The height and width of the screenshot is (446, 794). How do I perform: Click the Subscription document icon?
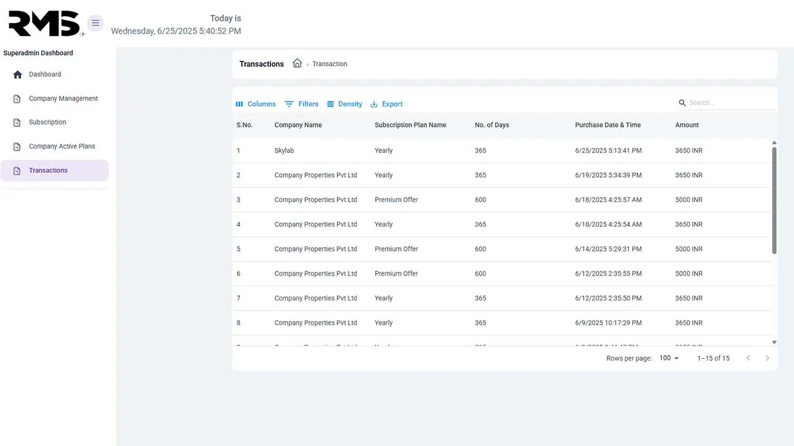[x=17, y=123]
